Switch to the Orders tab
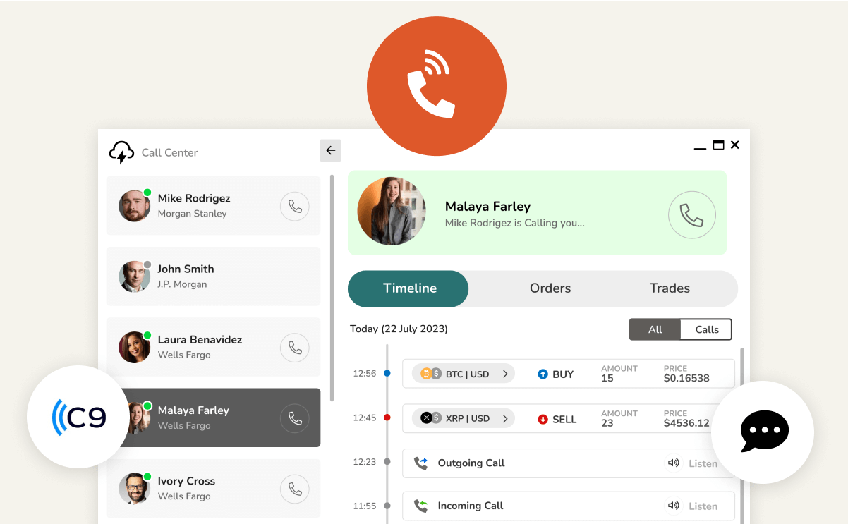This screenshot has width=848, height=524. click(x=550, y=288)
